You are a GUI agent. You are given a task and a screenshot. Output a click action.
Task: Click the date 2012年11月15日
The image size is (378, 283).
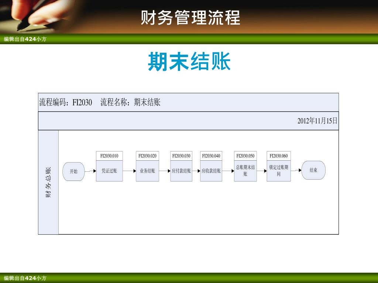317,120
